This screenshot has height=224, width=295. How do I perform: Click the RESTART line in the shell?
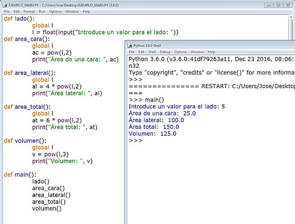pyautogui.click(x=212, y=86)
